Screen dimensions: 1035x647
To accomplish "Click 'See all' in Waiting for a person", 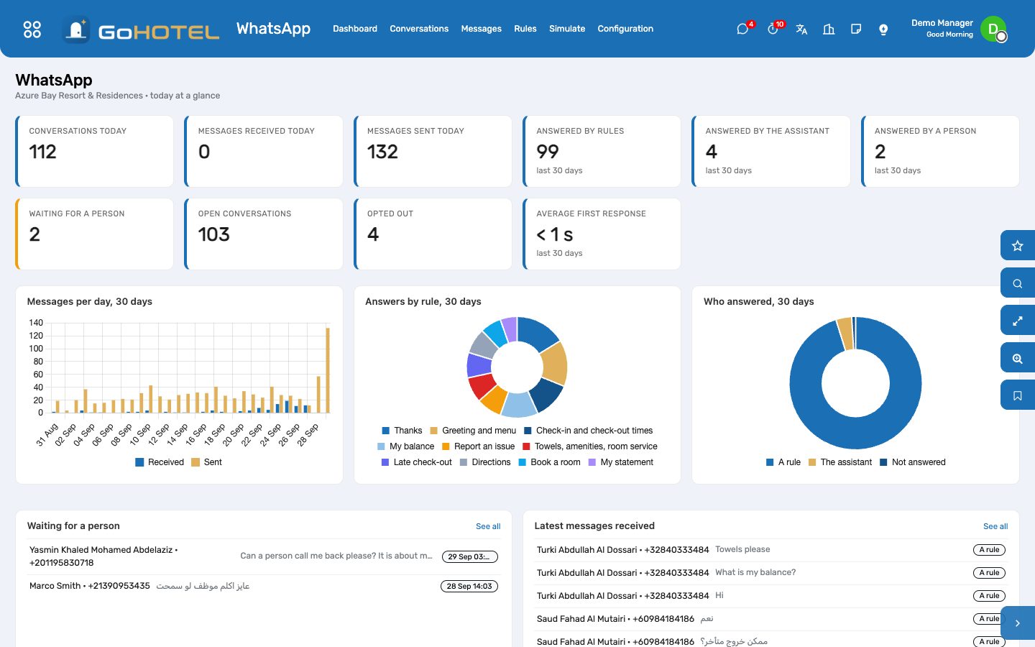I will (488, 526).
